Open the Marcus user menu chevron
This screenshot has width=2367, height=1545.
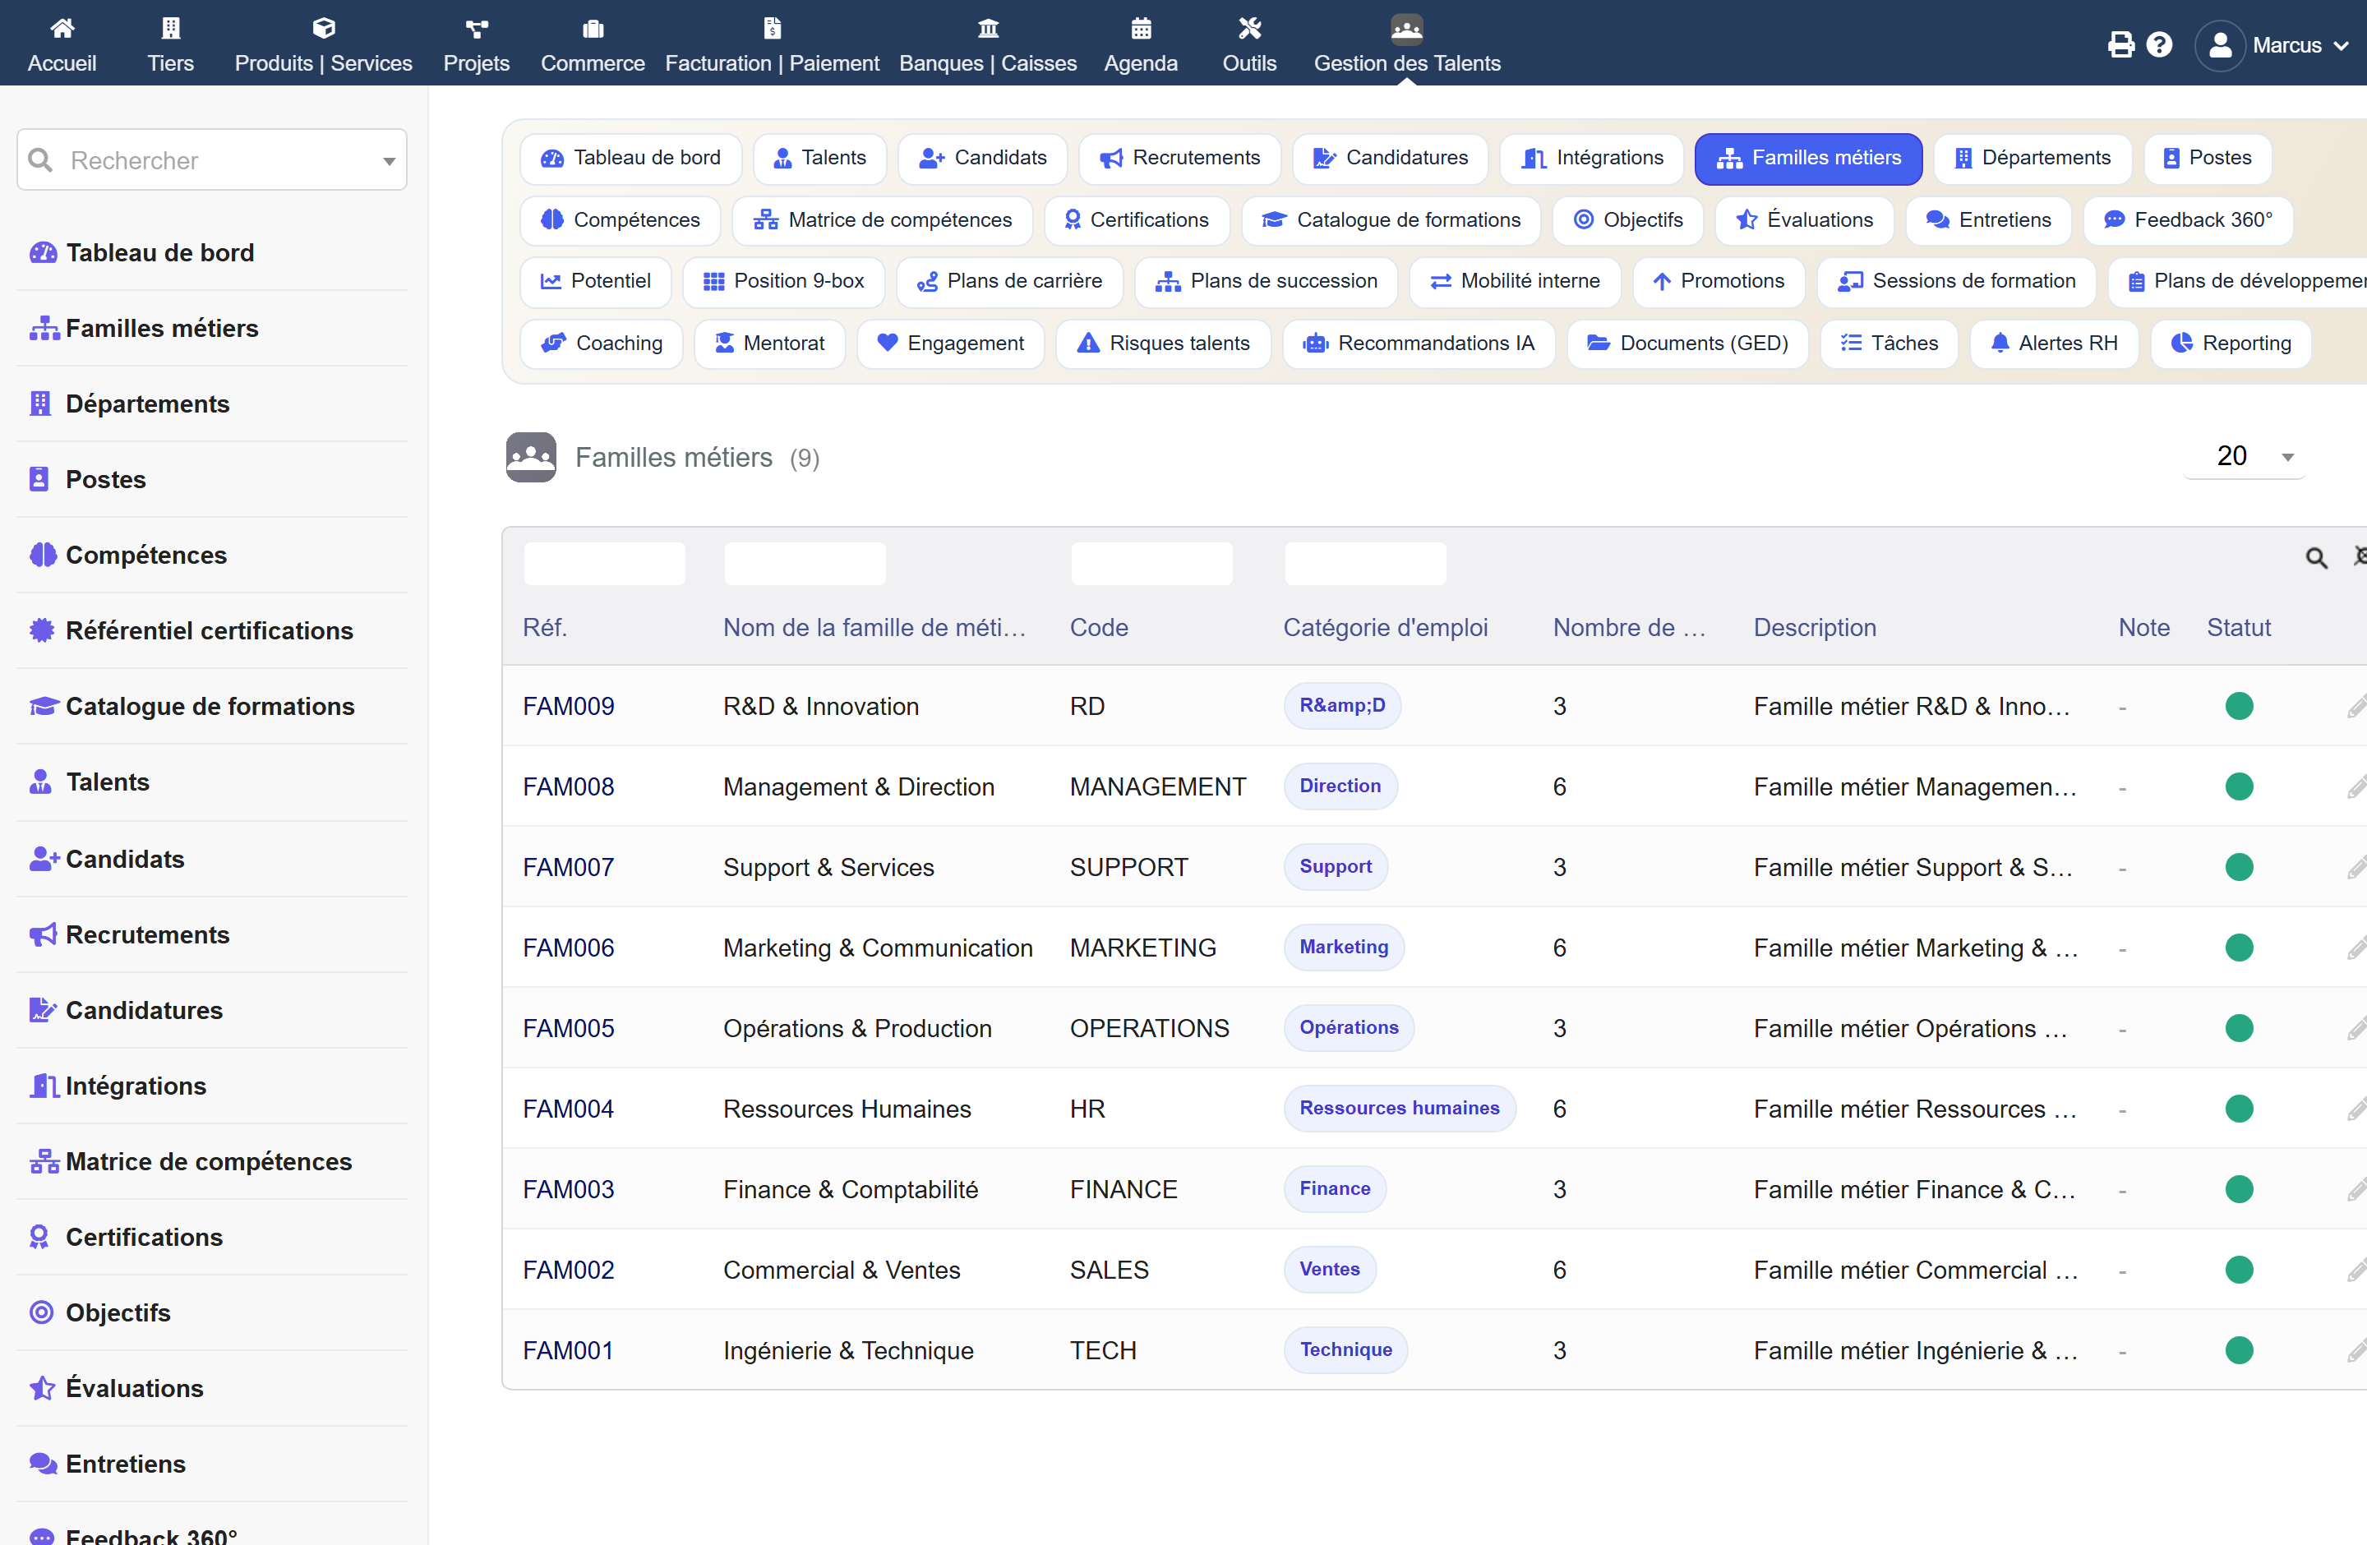pyautogui.click(x=2342, y=46)
